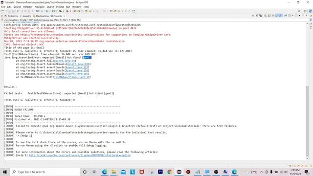Open Google Chrome from the taskbar
The image size is (313, 176).
(170, 172)
